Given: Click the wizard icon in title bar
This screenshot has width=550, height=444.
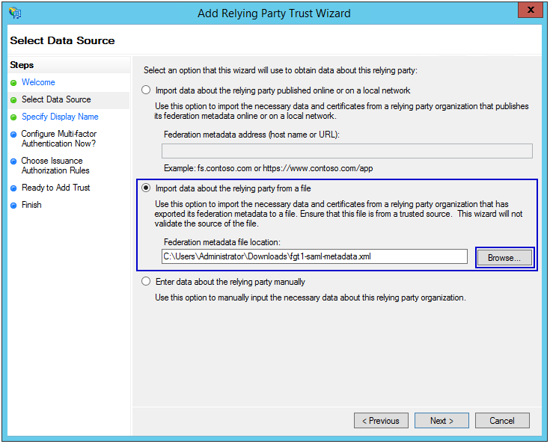Looking at the screenshot, I should pyautogui.click(x=16, y=13).
